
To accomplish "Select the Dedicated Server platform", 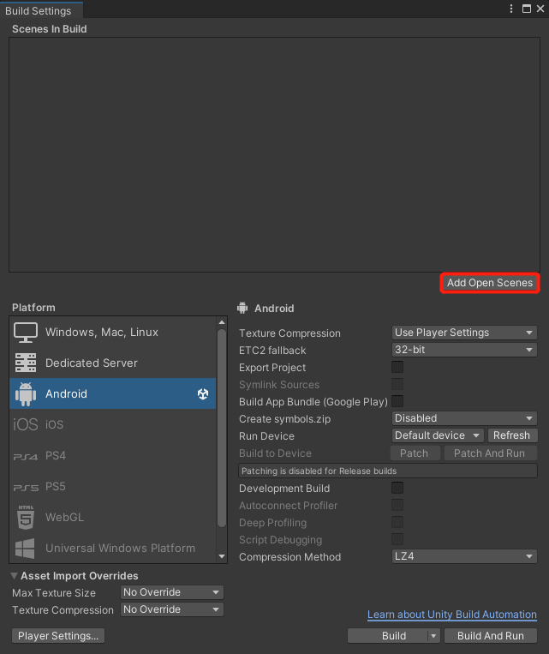I will tap(112, 363).
